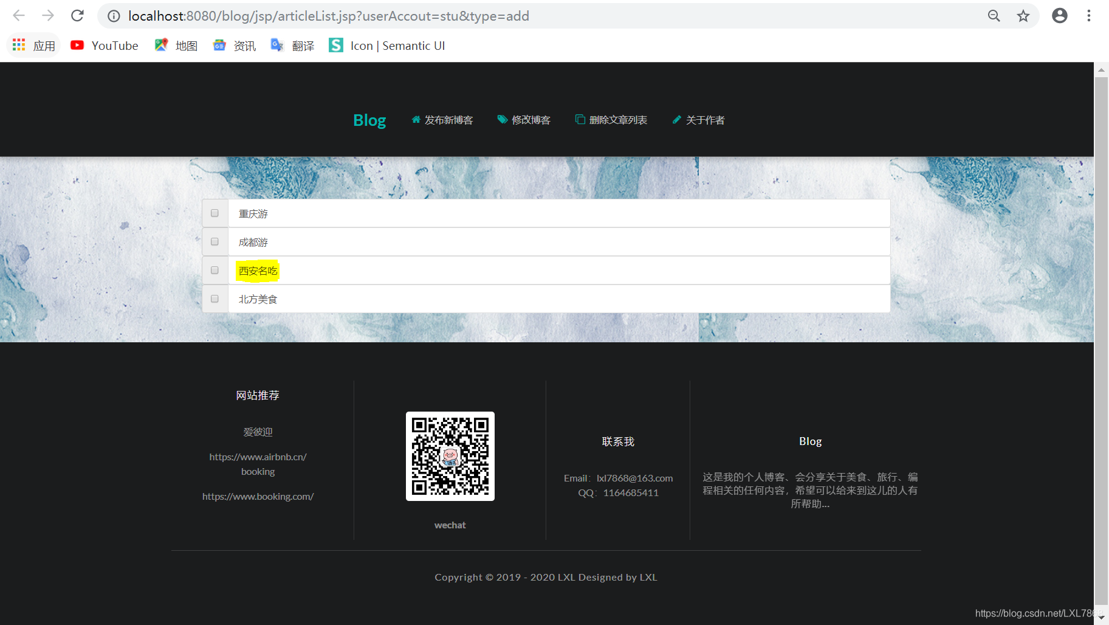
Task: Click the booking footer label
Action: click(x=258, y=471)
